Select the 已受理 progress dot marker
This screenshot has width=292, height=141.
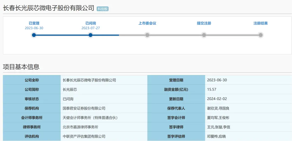coord(34,35)
